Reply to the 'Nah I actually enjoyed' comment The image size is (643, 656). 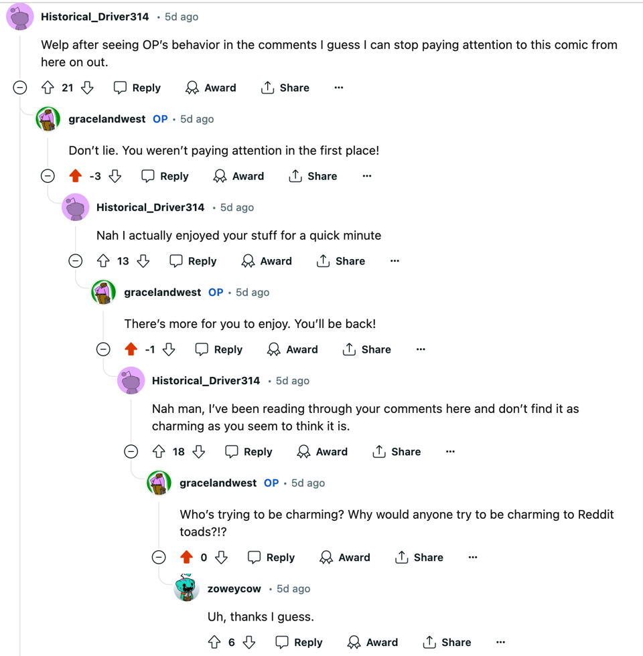193,261
